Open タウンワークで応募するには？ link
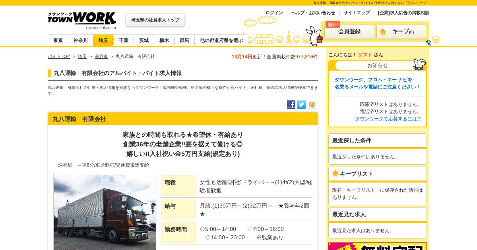This screenshot has height=250, width=477. 388,119
